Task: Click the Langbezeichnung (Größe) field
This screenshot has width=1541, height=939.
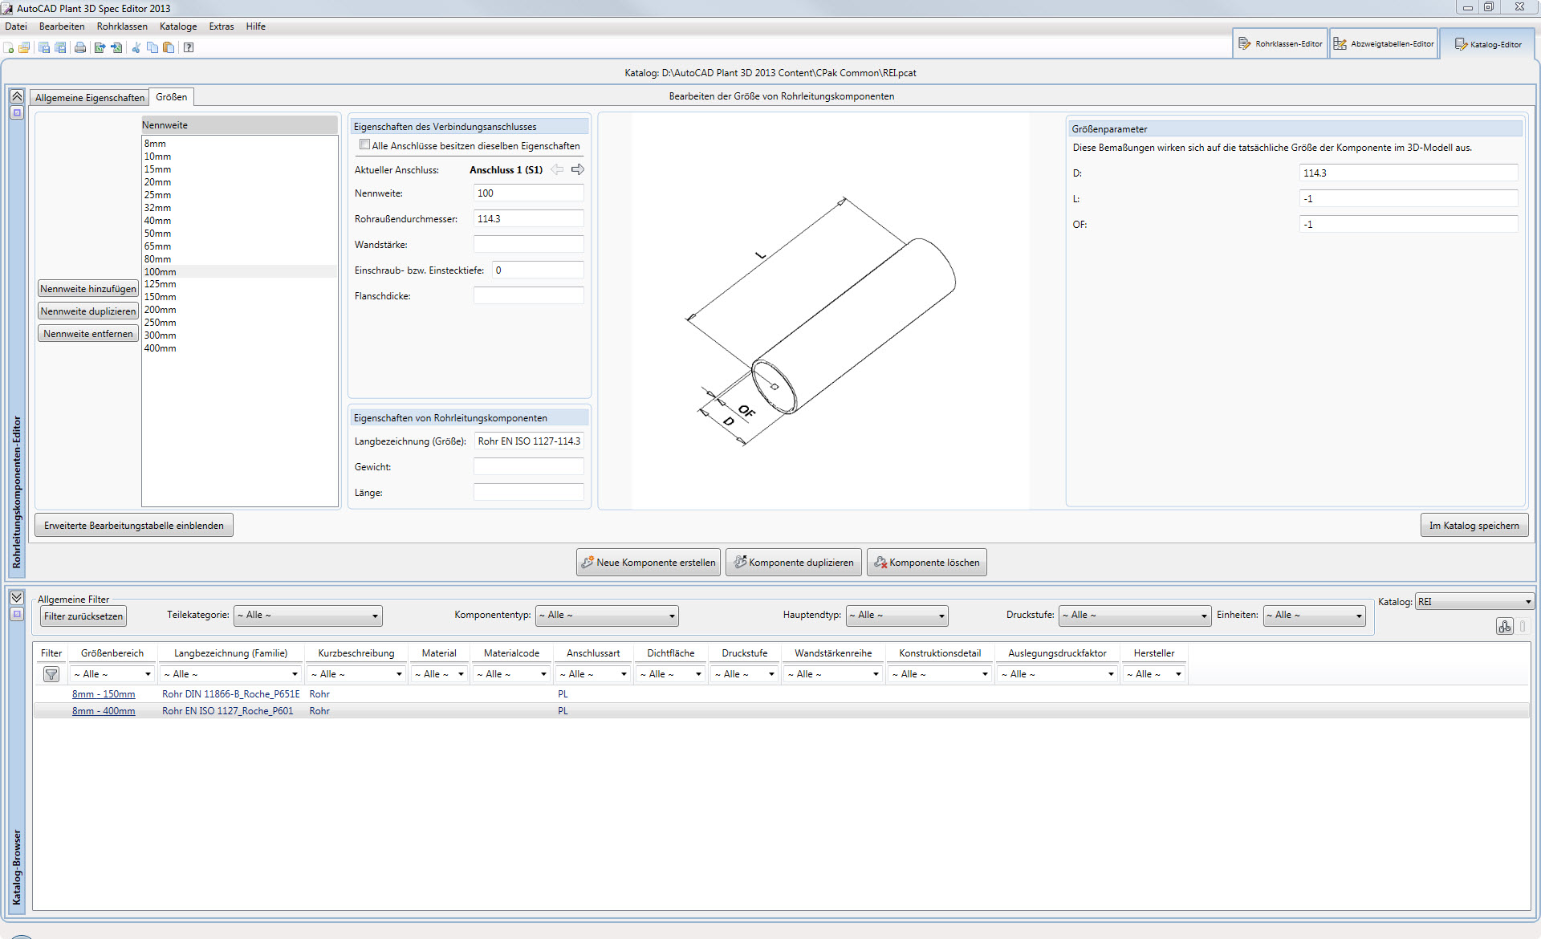Action: [529, 441]
